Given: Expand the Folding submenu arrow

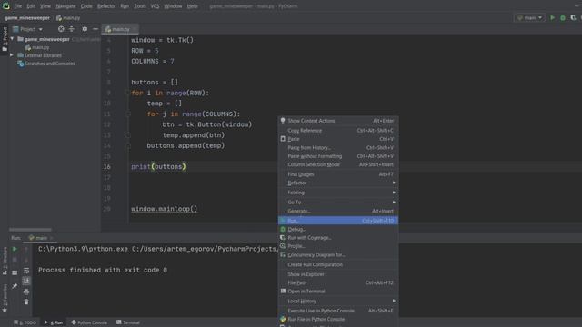Looking at the screenshot, I should pos(394,193).
